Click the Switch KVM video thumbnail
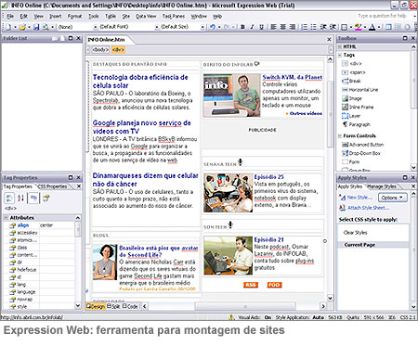The image size is (418, 346). pos(232,96)
